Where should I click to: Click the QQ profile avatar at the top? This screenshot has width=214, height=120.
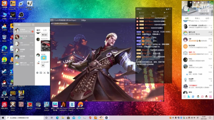186,8
